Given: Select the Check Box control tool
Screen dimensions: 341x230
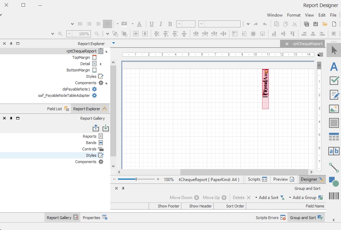Looking at the screenshot, I should [334, 80].
